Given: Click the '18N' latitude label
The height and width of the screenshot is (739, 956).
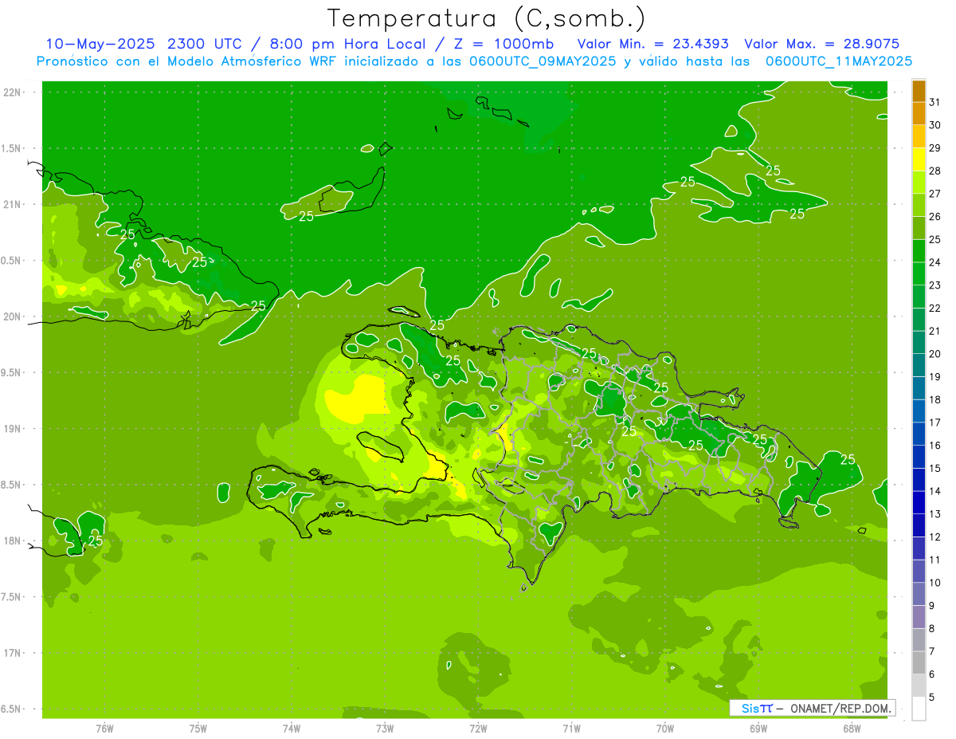Looking at the screenshot, I should pyautogui.click(x=12, y=540).
